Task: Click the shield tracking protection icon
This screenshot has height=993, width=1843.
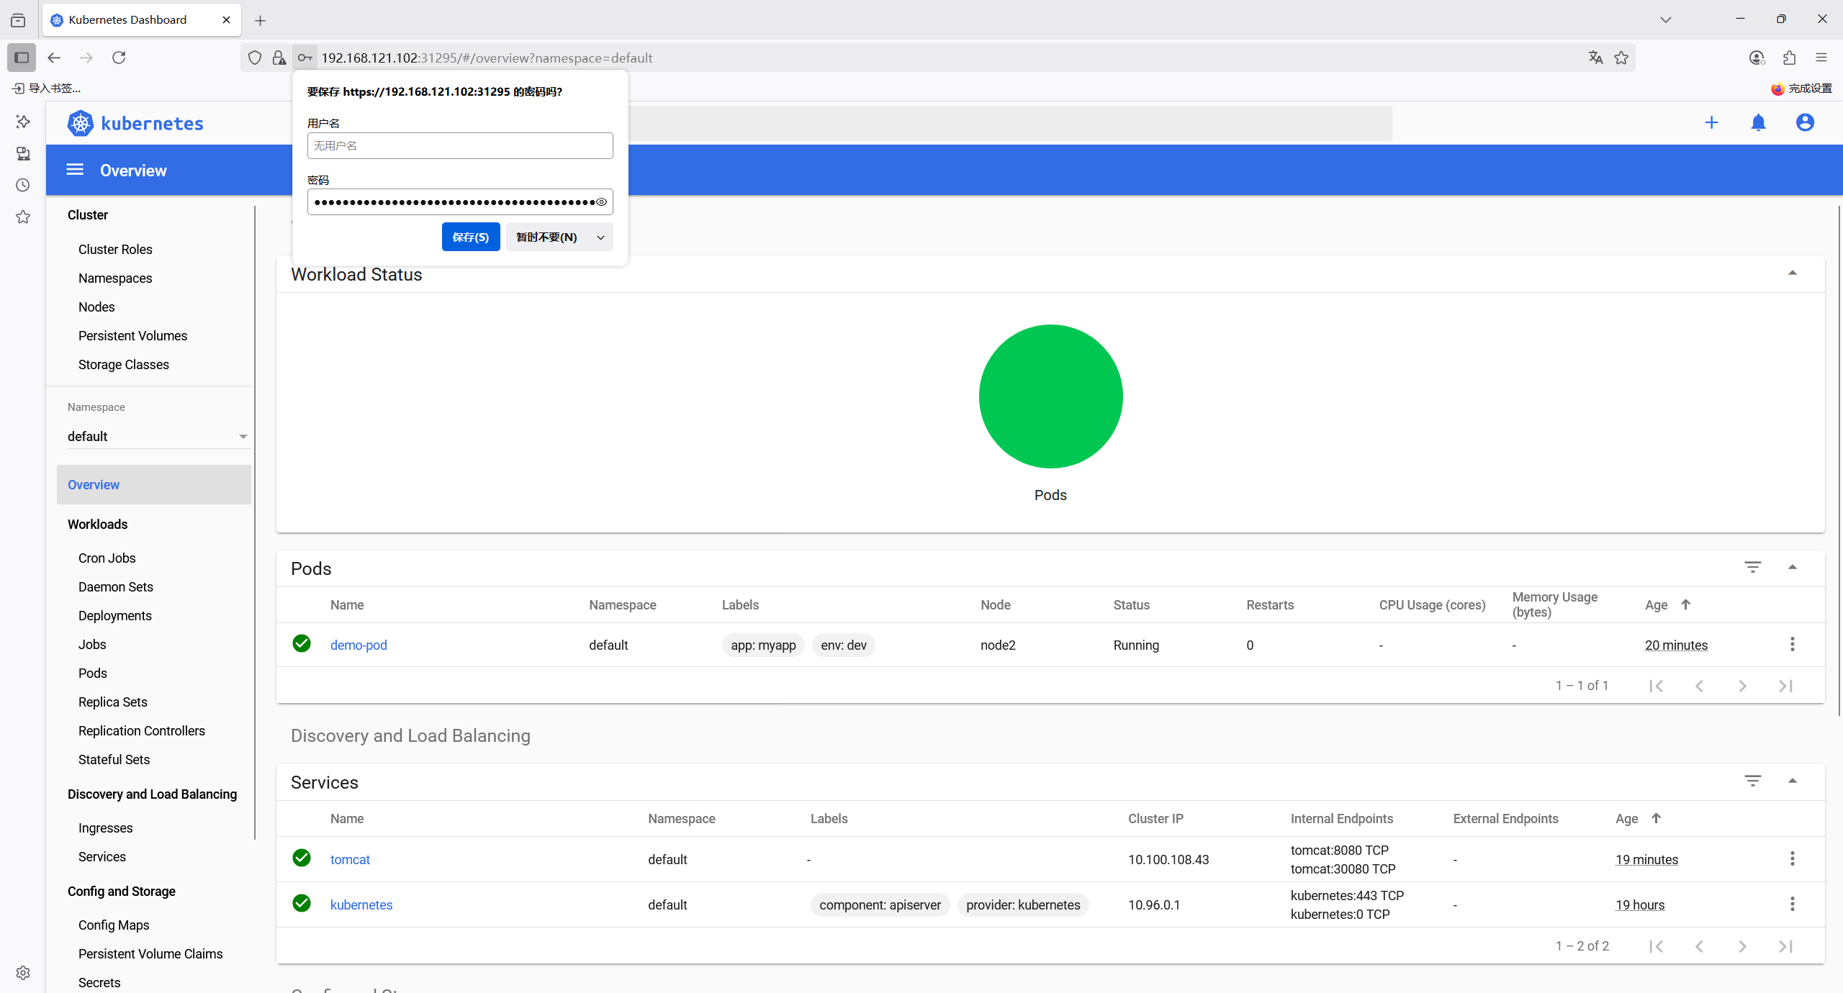Action: pos(255,58)
